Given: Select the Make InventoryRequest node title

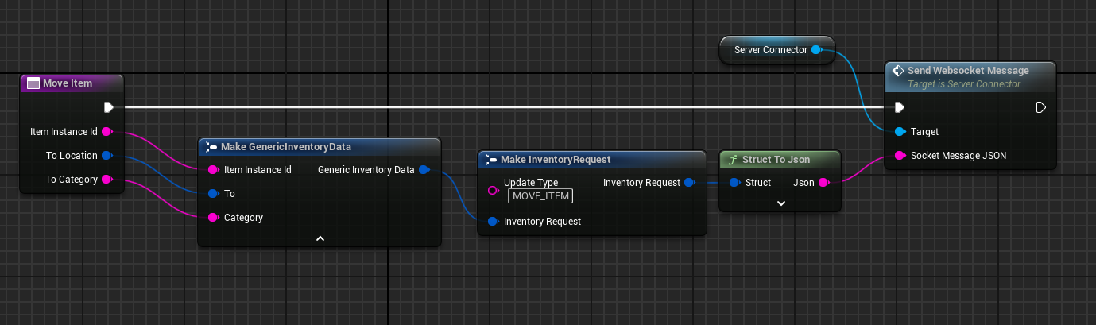Looking at the screenshot, I should (x=556, y=160).
